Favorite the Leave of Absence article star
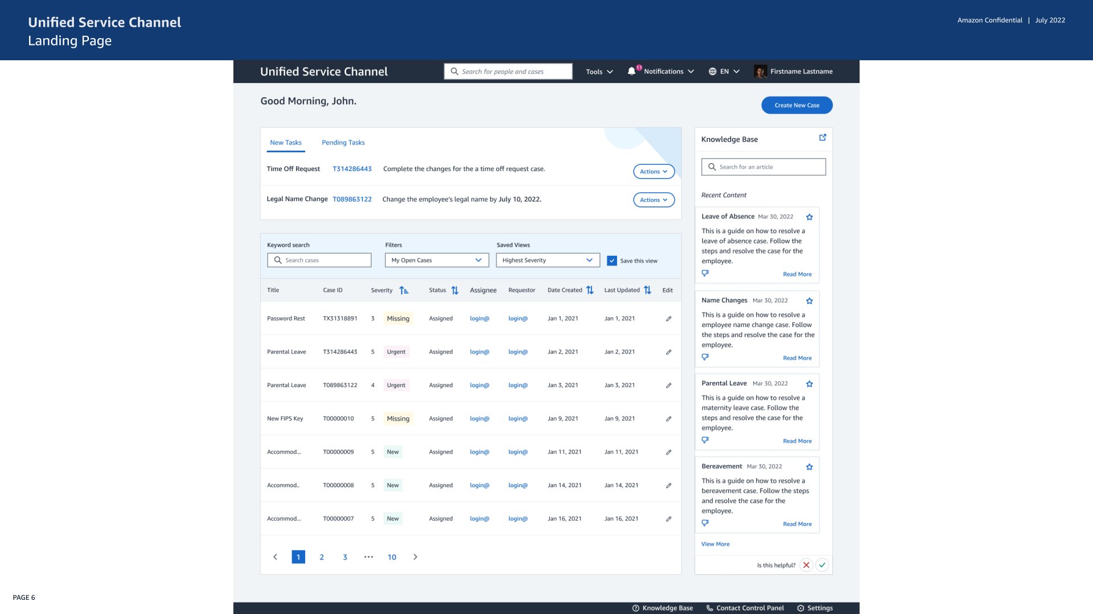Screen dimensions: 1093x614 coord(809,217)
